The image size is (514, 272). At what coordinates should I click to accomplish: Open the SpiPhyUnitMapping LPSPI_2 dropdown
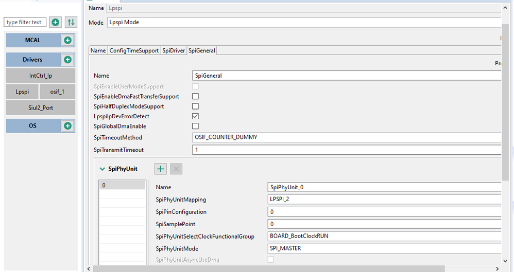(x=384, y=199)
